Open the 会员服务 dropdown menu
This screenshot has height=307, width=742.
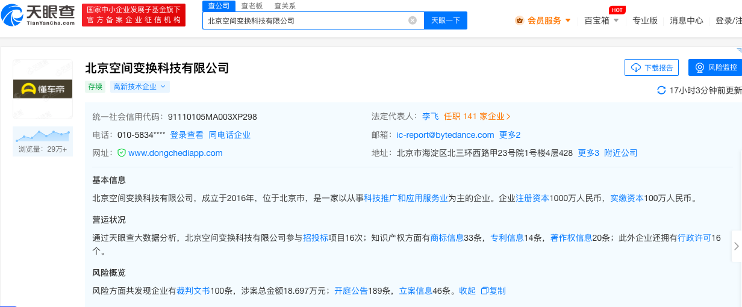543,20
